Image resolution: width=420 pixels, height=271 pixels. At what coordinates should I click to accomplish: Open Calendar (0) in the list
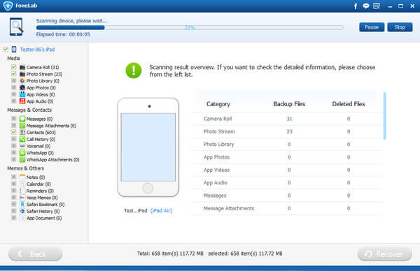pos(38,184)
